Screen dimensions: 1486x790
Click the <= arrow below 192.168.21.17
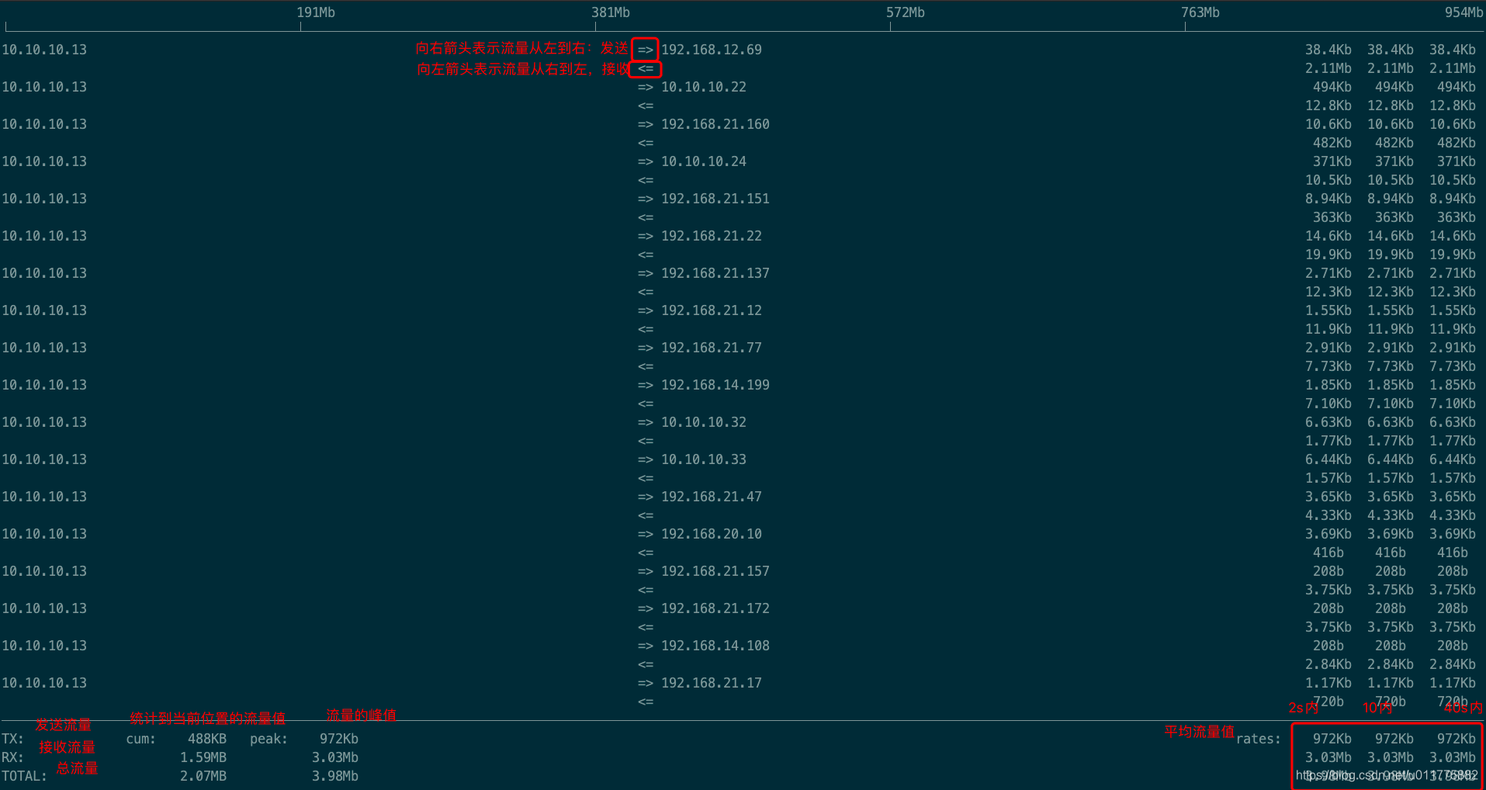646,702
